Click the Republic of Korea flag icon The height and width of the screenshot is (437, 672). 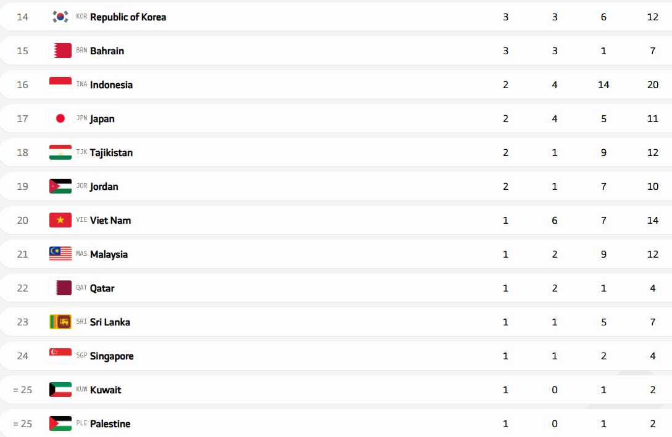60,17
